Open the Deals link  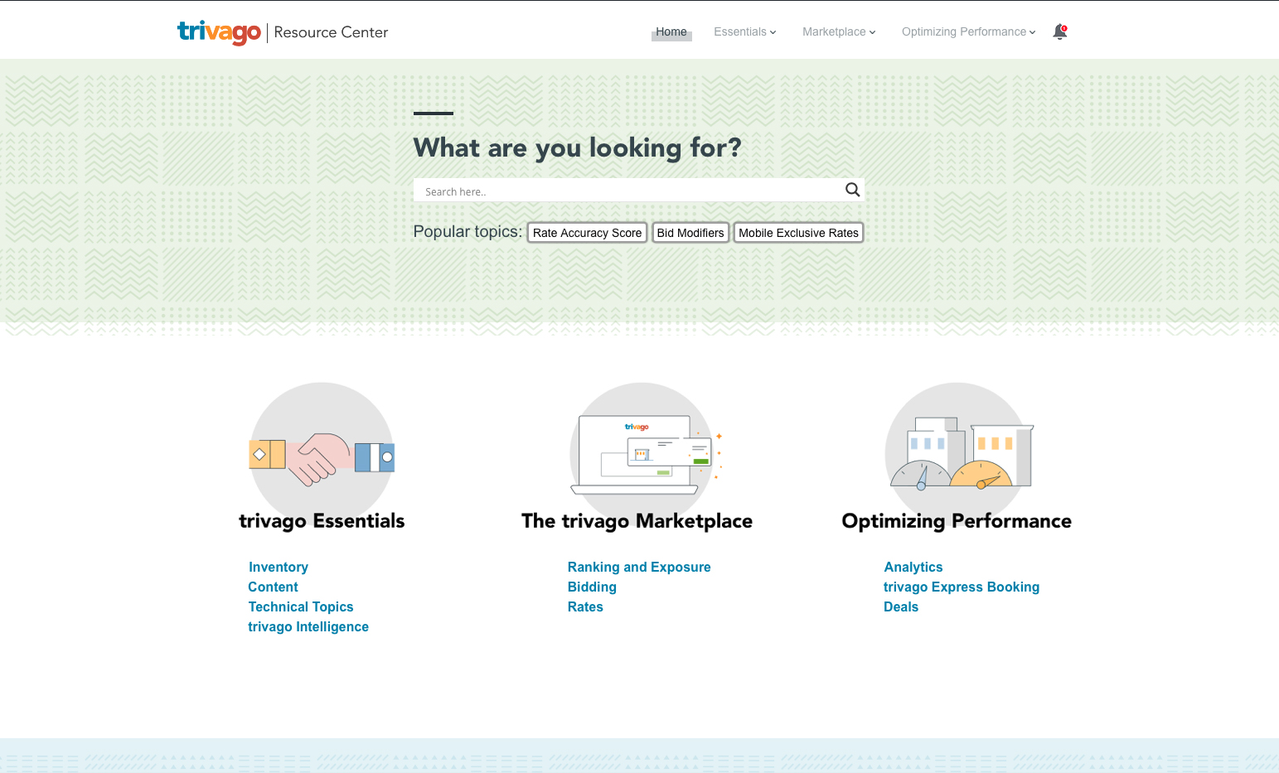[901, 606]
